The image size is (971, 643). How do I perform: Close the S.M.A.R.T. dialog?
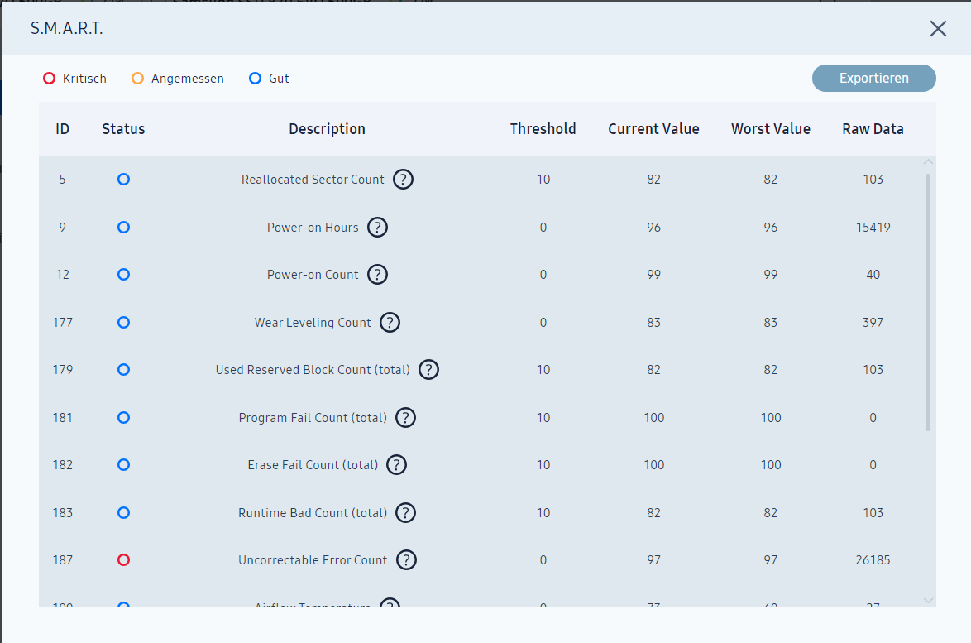pos(938,28)
